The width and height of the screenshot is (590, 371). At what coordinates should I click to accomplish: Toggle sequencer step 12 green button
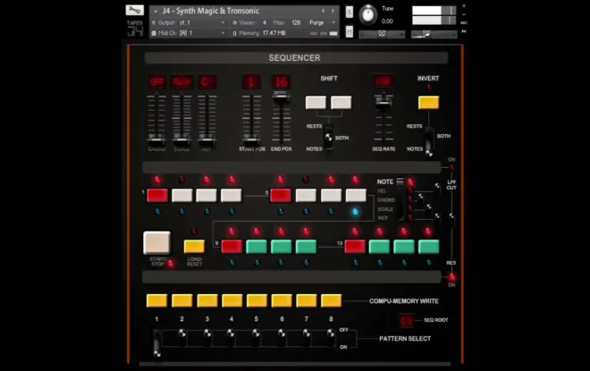(306, 247)
